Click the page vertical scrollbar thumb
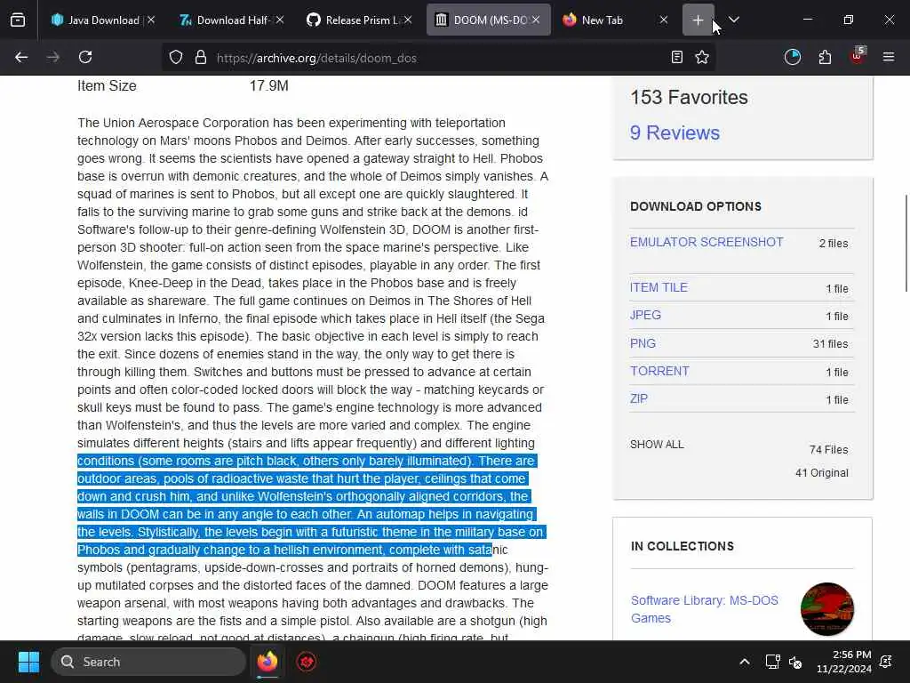The image size is (910, 683). pos(906,244)
